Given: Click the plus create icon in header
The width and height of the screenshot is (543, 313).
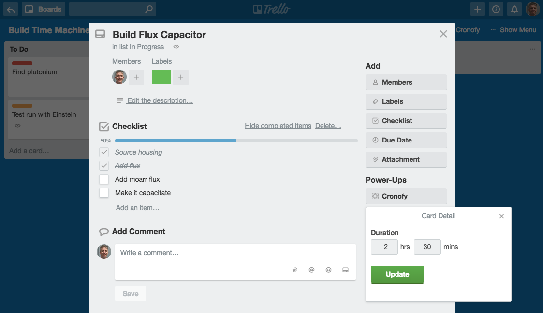Looking at the screenshot, I should [477, 9].
